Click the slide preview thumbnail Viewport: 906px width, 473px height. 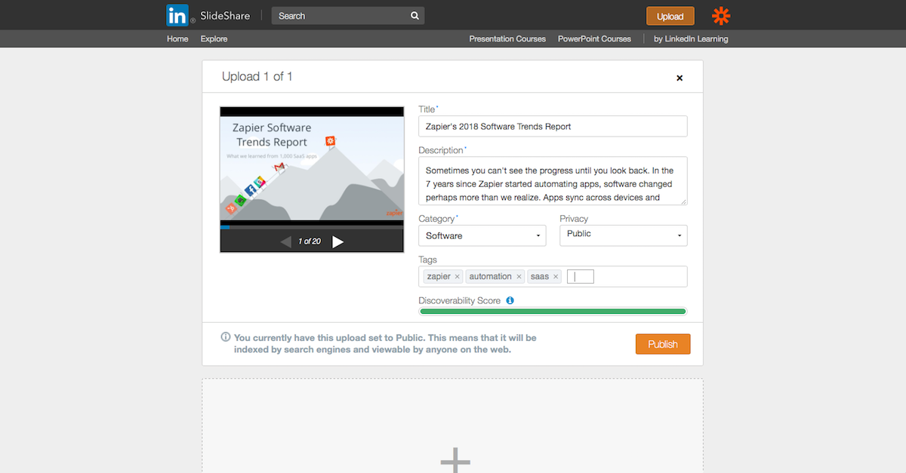coord(312,168)
